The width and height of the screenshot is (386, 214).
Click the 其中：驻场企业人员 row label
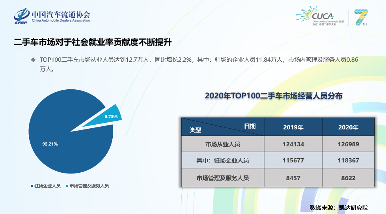coord(223,160)
